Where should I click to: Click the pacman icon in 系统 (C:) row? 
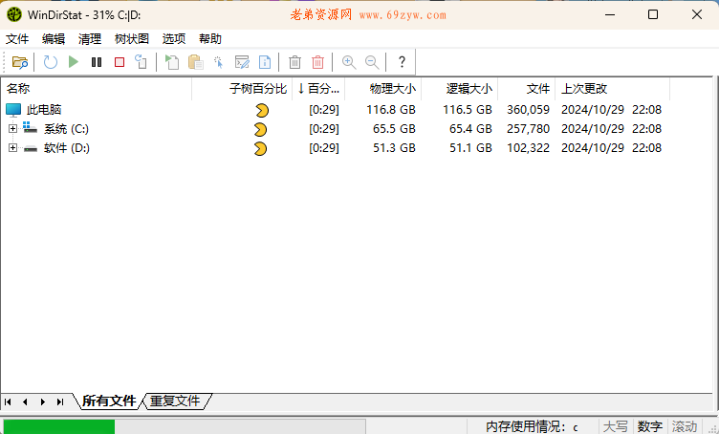pos(260,129)
